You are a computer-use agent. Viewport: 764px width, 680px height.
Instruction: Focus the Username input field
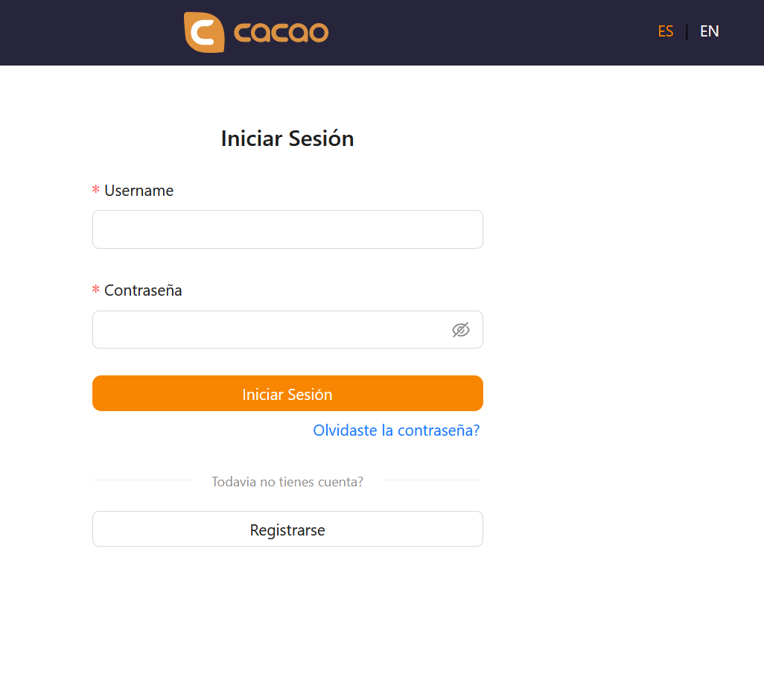click(x=287, y=229)
